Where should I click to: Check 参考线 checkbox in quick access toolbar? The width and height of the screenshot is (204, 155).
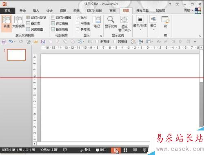97,41
